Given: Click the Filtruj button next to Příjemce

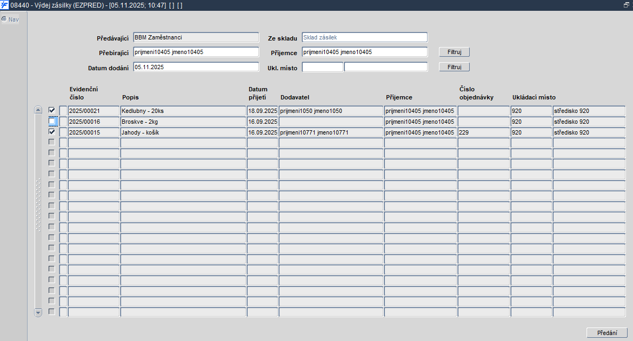Looking at the screenshot, I should click(x=454, y=52).
